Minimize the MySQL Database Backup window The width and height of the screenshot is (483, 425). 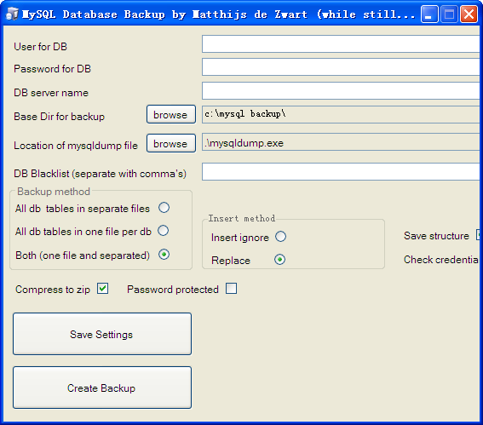click(x=429, y=14)
